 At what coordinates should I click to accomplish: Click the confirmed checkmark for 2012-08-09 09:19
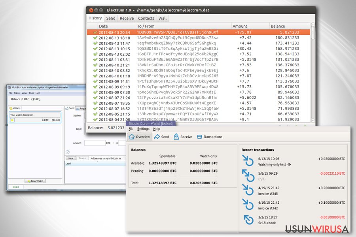95,87
